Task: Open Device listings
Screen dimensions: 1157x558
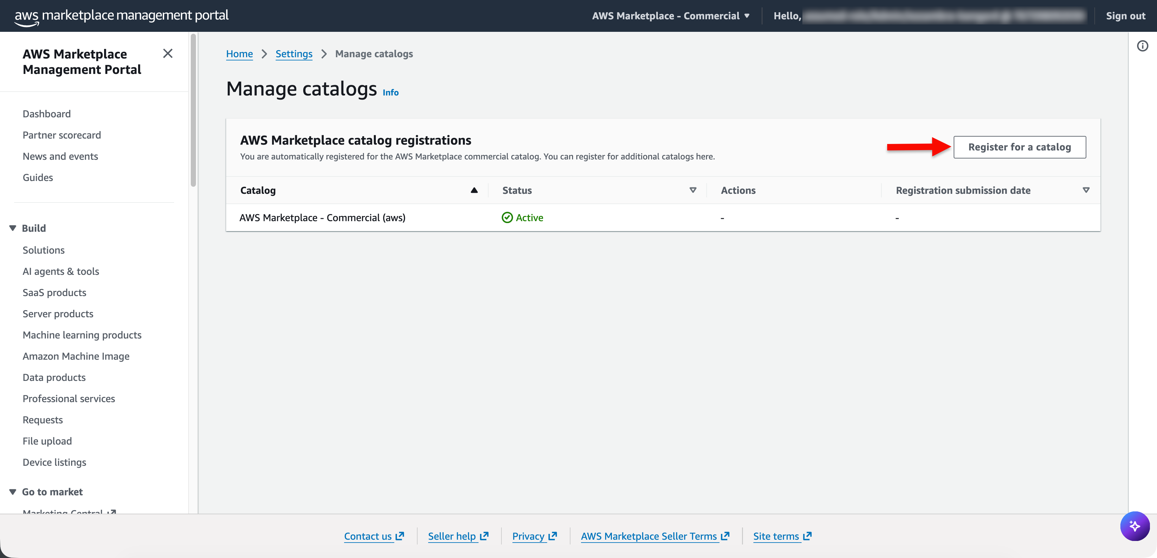Action: (54, 462)
